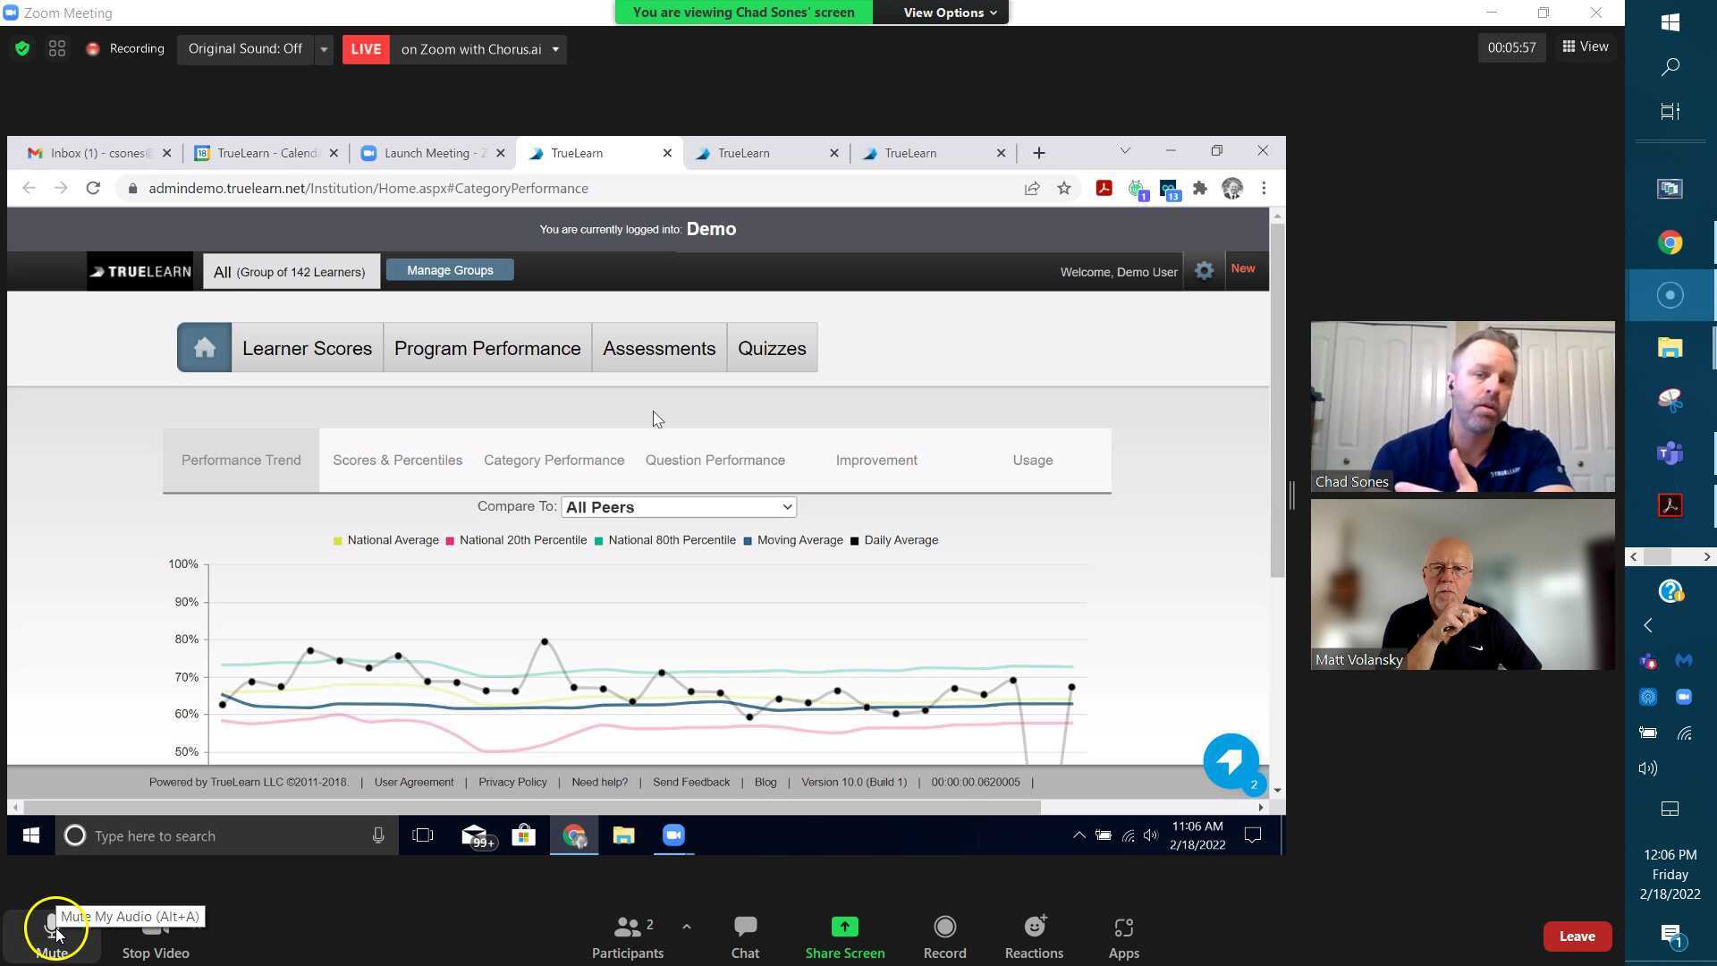
Task: Click the Manage Groups button
Action: click(450, 269)
